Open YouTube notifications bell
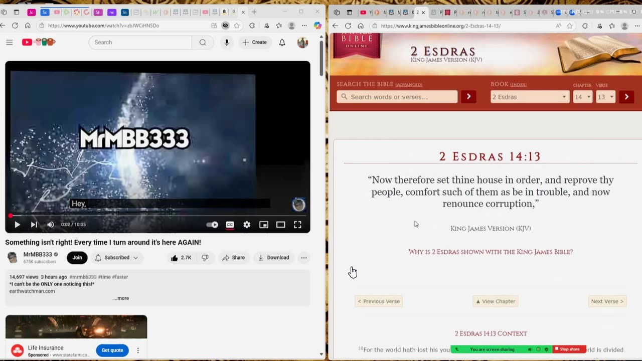Image resolution: width=642 pixels, height=361 pixels. [282, 42]
